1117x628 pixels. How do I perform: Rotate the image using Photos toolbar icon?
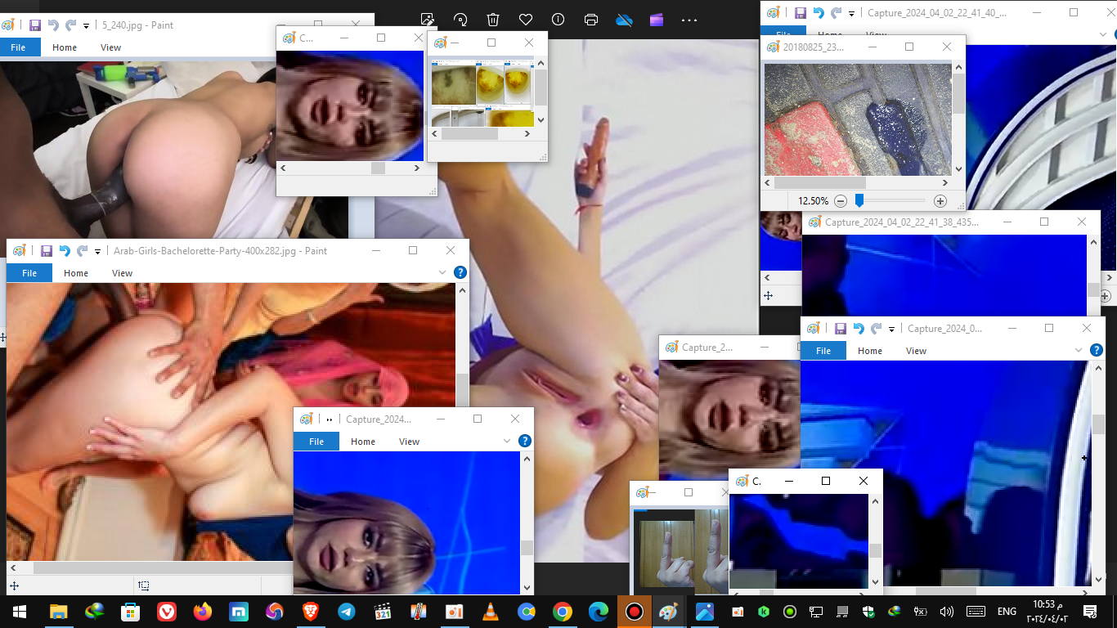point(460,20)
